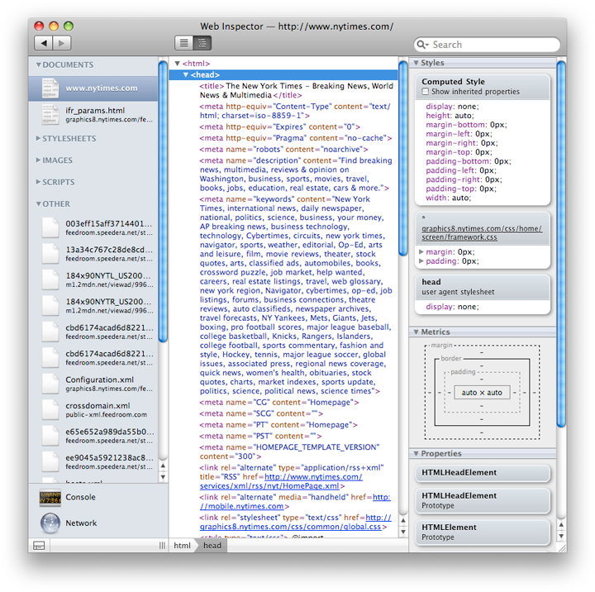Collapse the Properties pane

[x=416, y=453]
